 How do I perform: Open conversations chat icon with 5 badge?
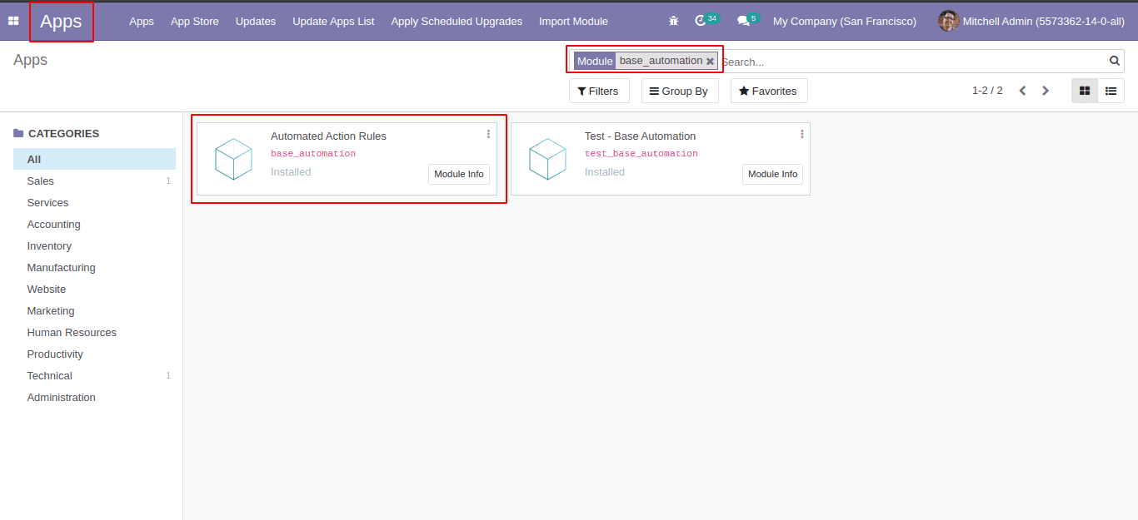tap(748, 20)
